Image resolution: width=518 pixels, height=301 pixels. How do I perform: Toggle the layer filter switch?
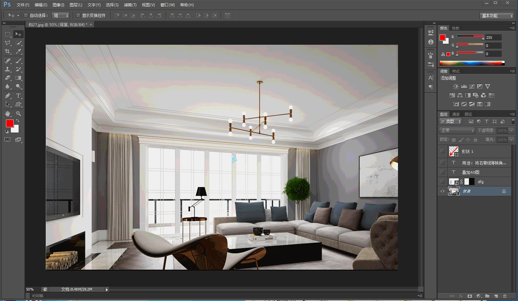tap(513, 121)
